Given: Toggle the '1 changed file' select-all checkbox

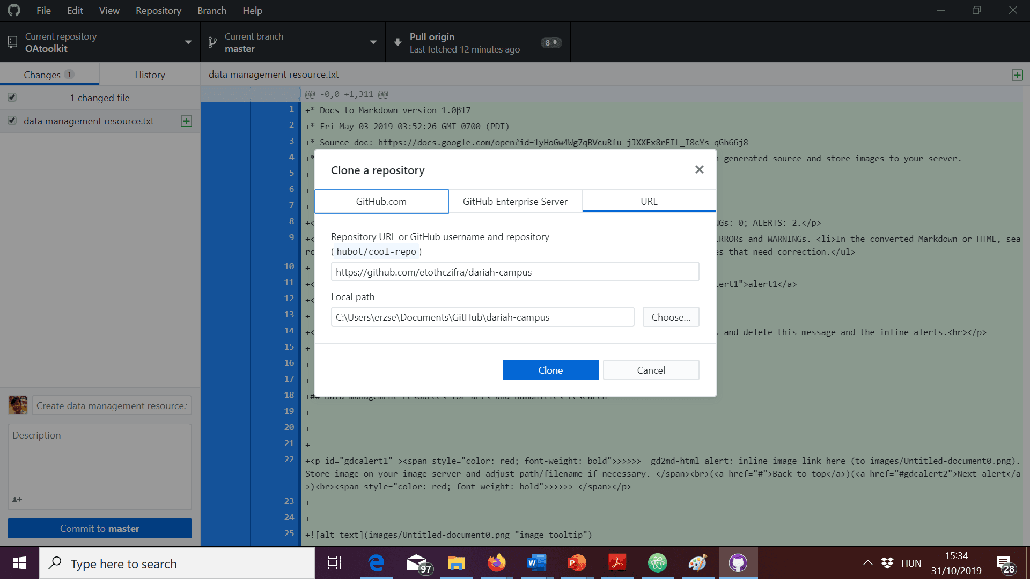Looking at the screenshot, I should tap(12, 98).
